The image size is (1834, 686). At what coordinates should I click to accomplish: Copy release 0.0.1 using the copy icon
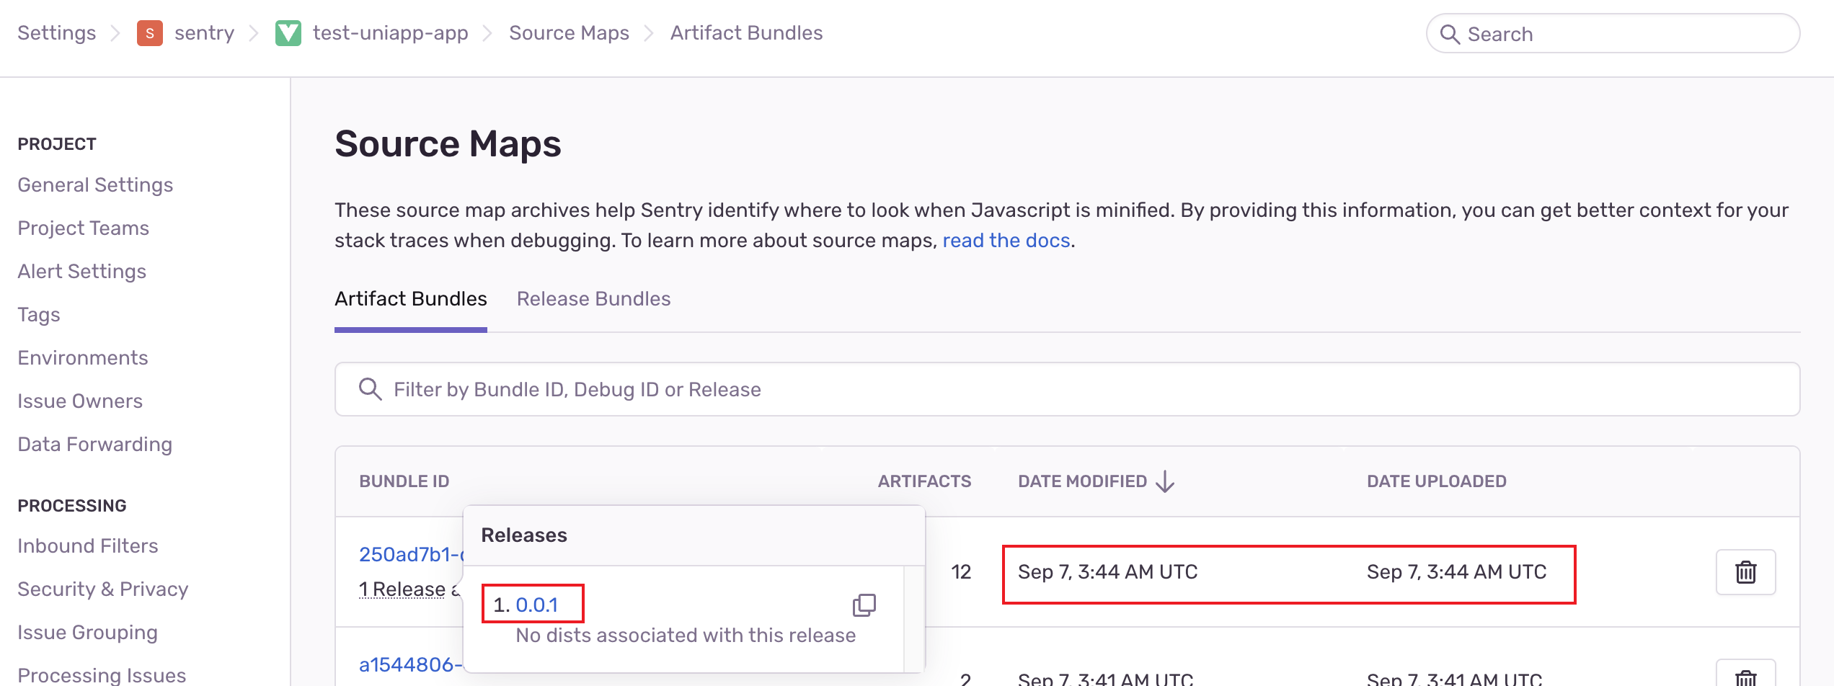click(x=864, y=605)
